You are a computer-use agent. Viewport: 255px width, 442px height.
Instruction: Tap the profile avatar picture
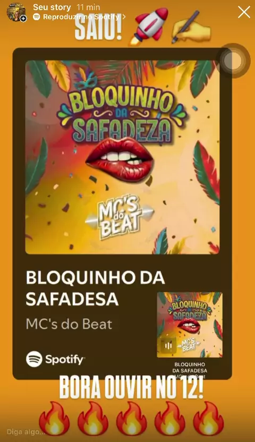pos(16,12)
